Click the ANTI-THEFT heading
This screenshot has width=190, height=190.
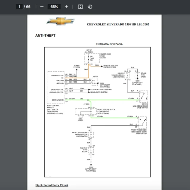[45, 35]
